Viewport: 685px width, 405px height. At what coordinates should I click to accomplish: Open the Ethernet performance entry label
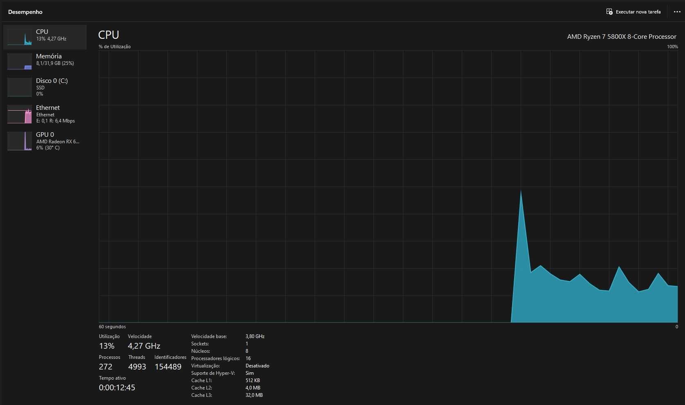tap(48, 108)
